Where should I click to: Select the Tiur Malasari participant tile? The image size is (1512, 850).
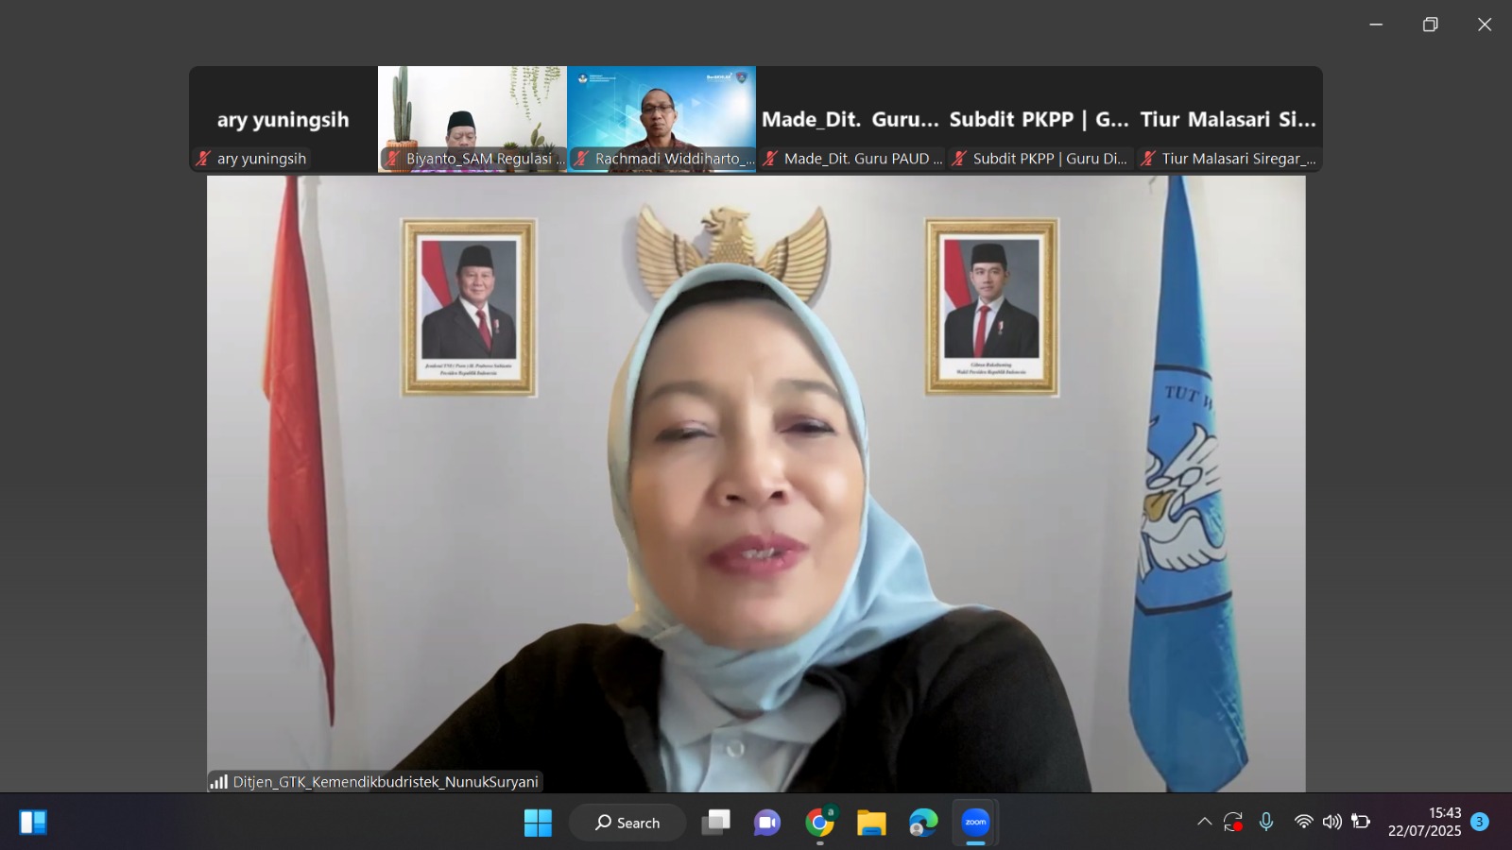click(x=1228, y=119)
